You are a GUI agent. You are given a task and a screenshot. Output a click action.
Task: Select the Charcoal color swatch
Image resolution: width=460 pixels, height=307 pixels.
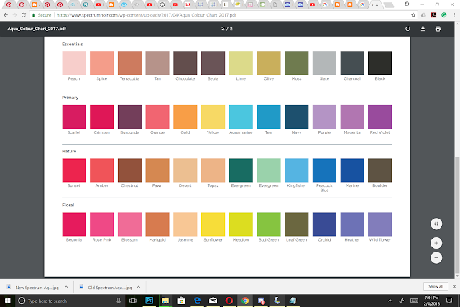352,63
